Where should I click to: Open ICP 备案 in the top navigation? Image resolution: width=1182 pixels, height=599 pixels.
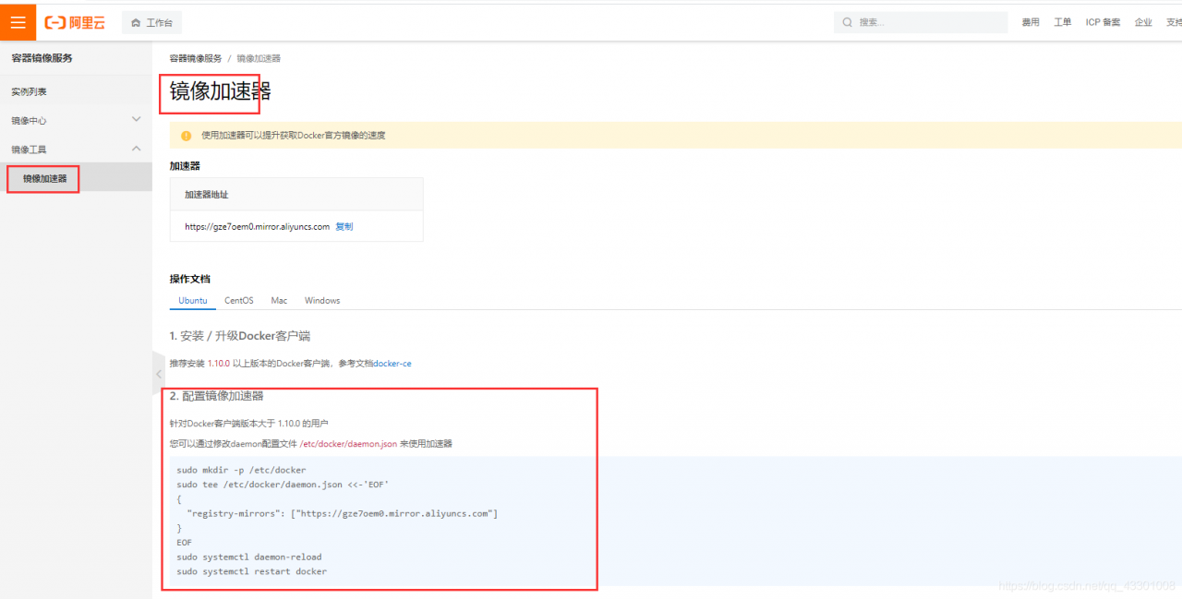(1103, 22)
